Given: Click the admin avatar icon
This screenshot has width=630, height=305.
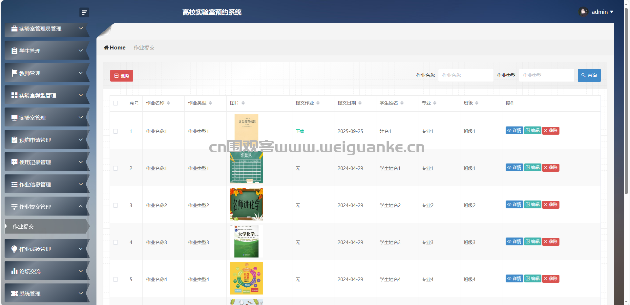Looking at the screenshot, I should tap(583, 12).
